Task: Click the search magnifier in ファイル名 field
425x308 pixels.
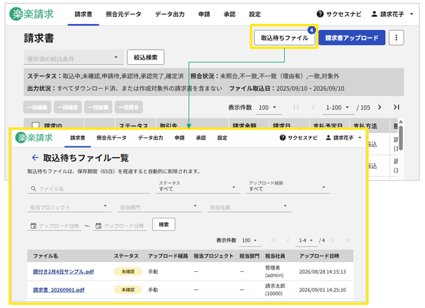Action: tap(33, 189)
